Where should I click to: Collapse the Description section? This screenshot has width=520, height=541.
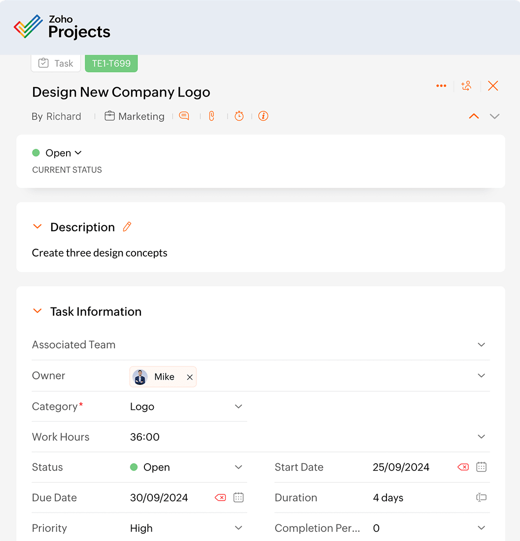coord(37,227)
